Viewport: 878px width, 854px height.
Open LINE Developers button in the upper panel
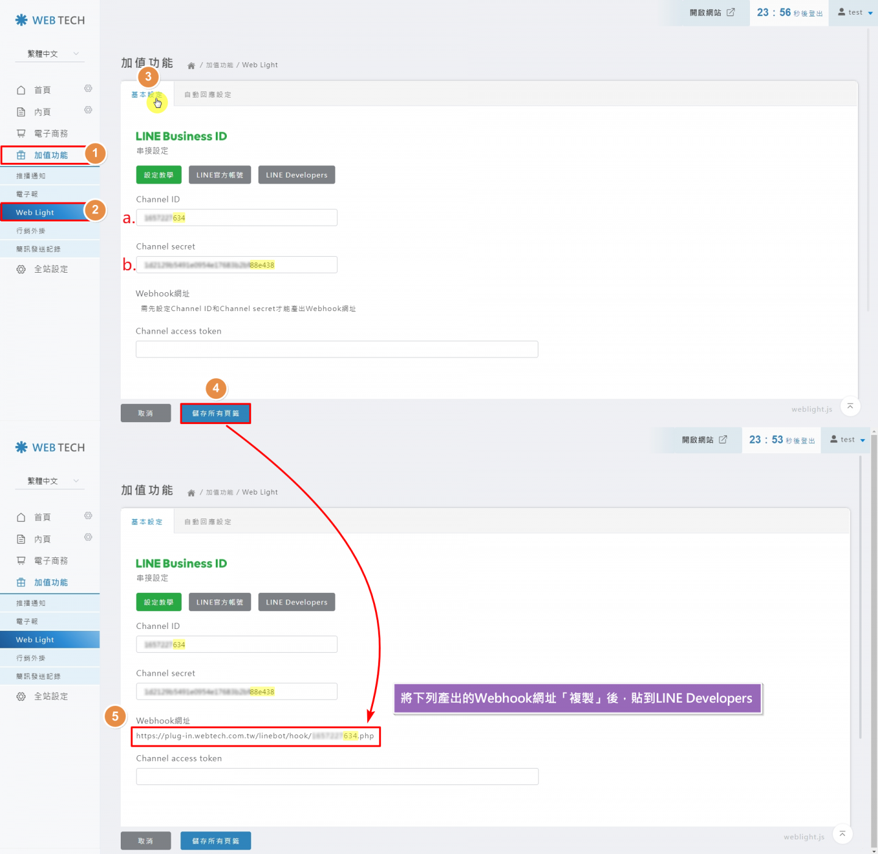[296, 175]
